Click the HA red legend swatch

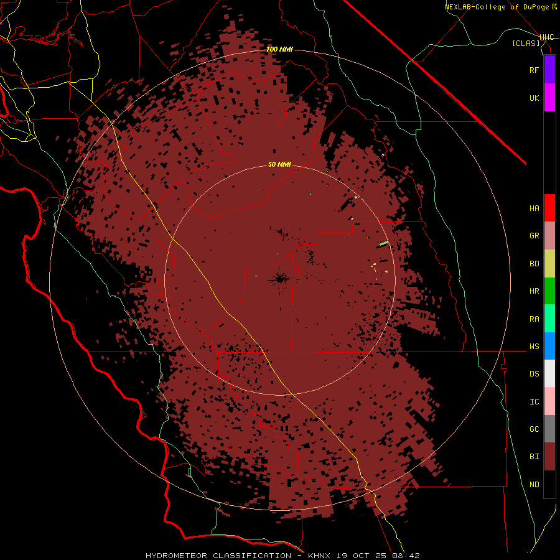pyautogui.click(x=549, y=208)
